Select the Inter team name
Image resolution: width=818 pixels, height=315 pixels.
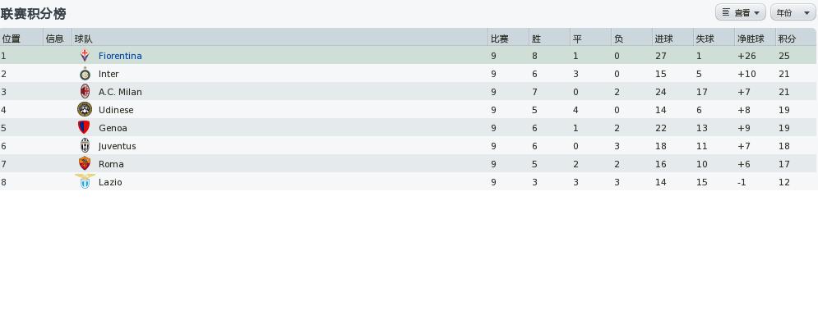[x=109, y=74]
